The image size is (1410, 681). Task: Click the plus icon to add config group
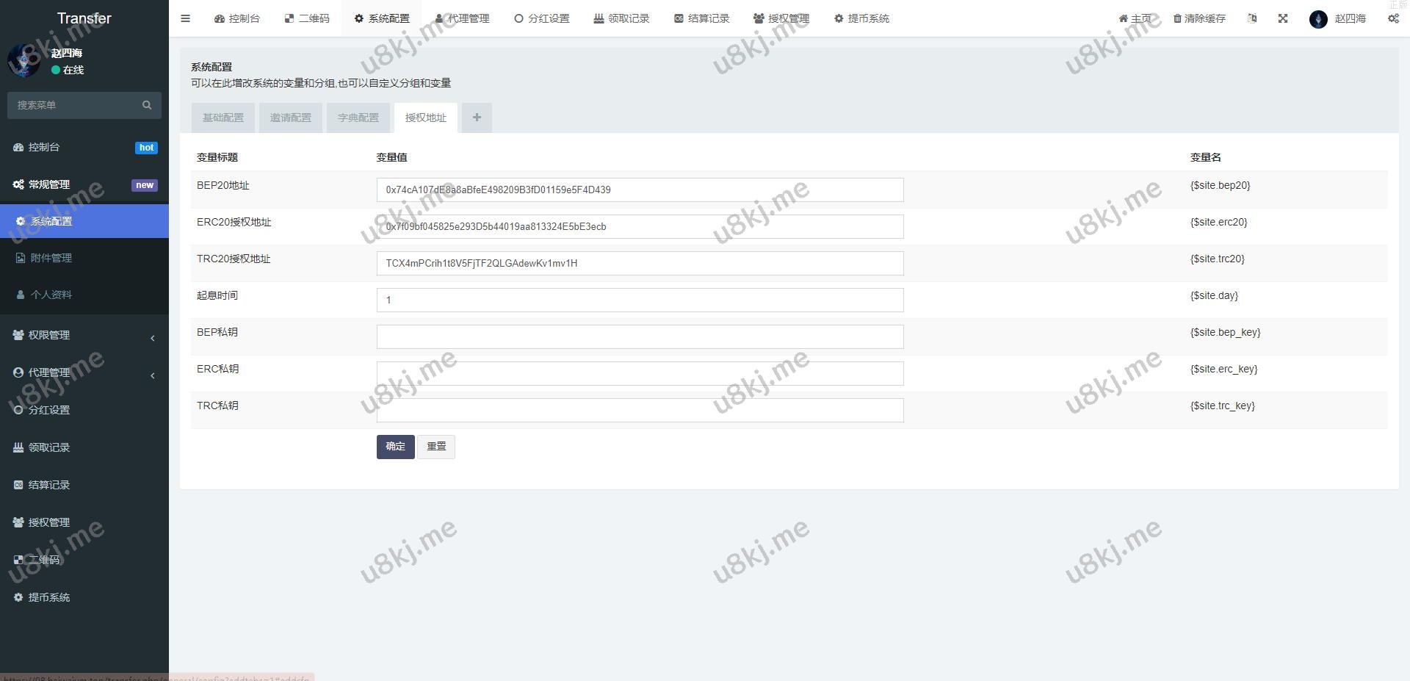tap(477, 118)
